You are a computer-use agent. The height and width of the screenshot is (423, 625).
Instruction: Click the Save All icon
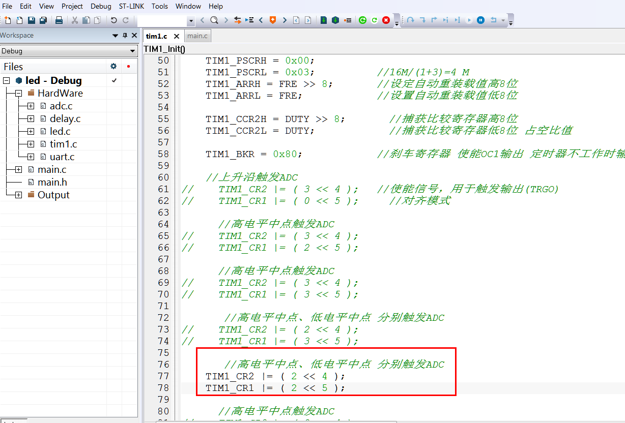point(43,20)
